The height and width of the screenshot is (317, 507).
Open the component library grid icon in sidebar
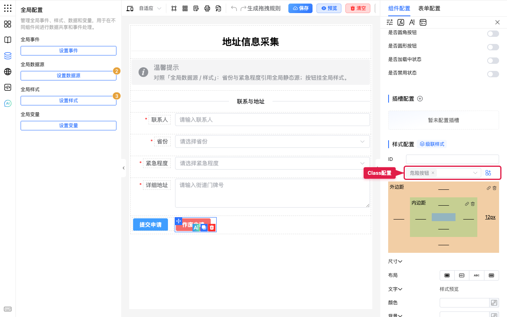click(x=8, y=24)
